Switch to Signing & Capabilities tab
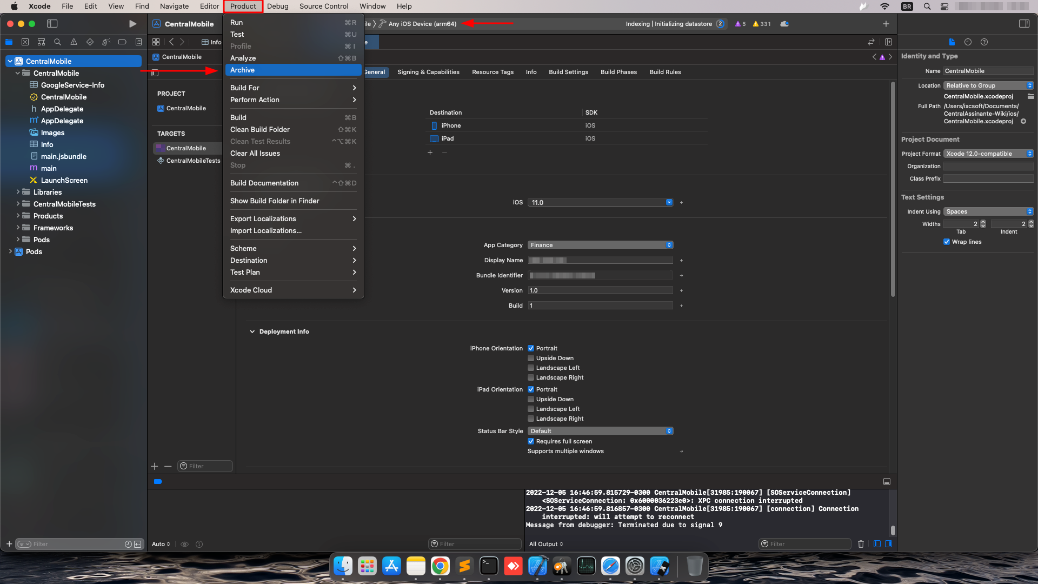This screenshot has width=1038, height=584. tap(428, 72)
